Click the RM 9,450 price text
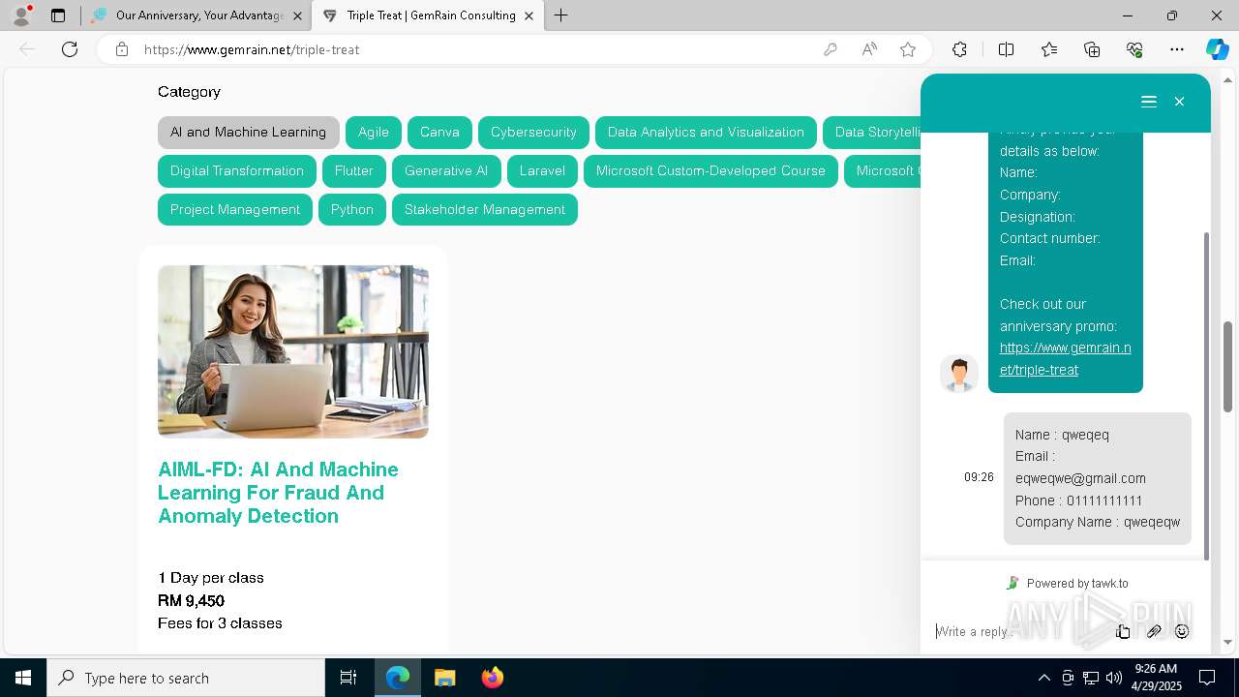The height and width of the screenshot is (697, 1239). pos(191,600)
